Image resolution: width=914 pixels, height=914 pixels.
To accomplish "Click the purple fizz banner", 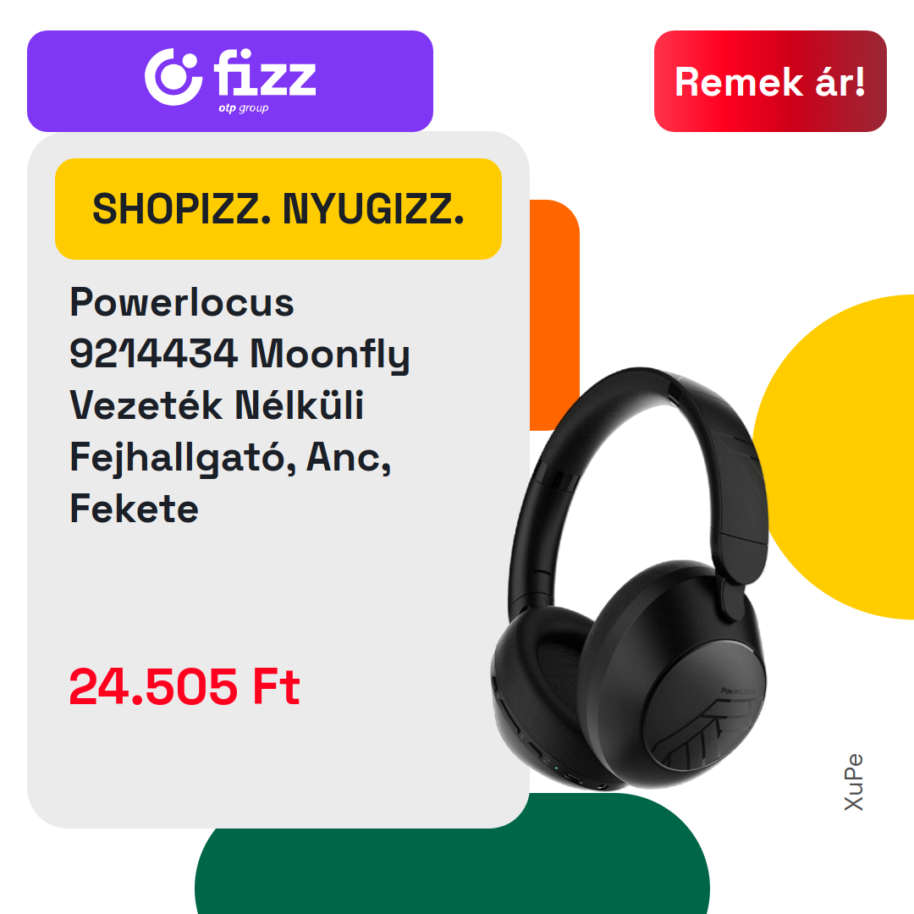I will (x=229, y=81).
